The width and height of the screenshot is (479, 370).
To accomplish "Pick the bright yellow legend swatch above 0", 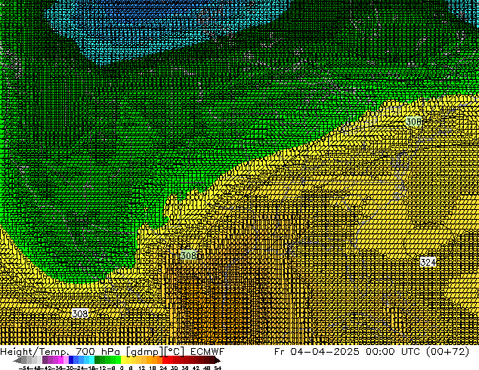I will (124, 360).
